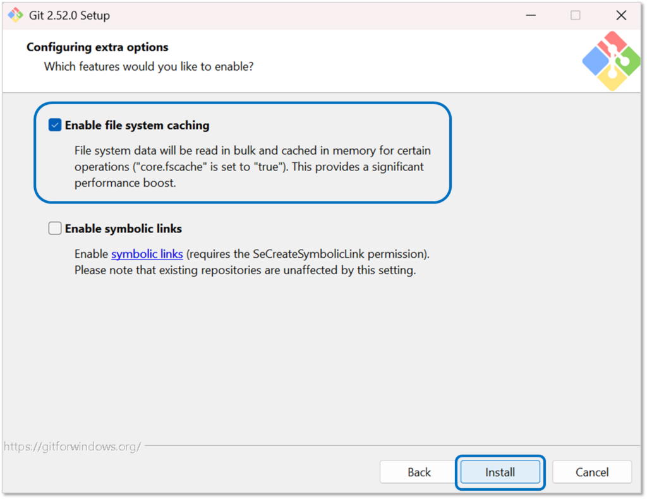The width and height of the screenshot is (647, 499).
Task: Click the file system caching description paragraph
Action: pyautogui.click(x=253, y=167)
